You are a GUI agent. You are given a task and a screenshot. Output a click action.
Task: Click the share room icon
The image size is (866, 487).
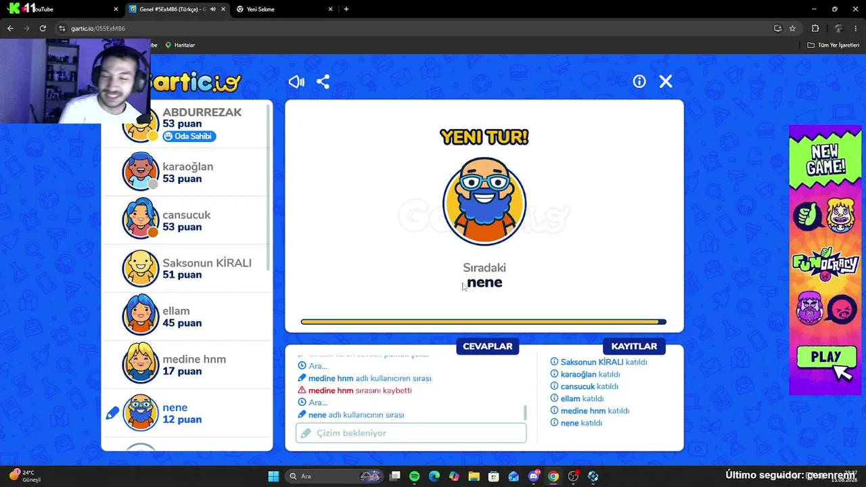tap(323, 82)
